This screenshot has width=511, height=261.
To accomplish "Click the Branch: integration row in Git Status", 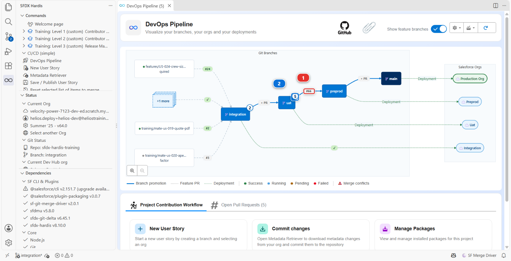I will pos(48,155).
